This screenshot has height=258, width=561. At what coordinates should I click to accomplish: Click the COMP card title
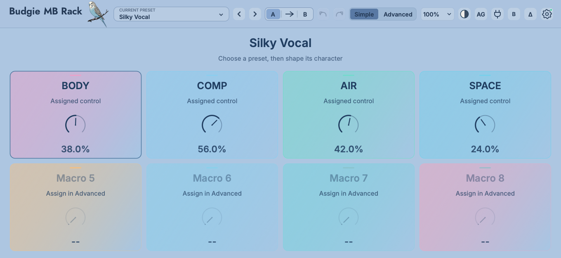[212, 85]
